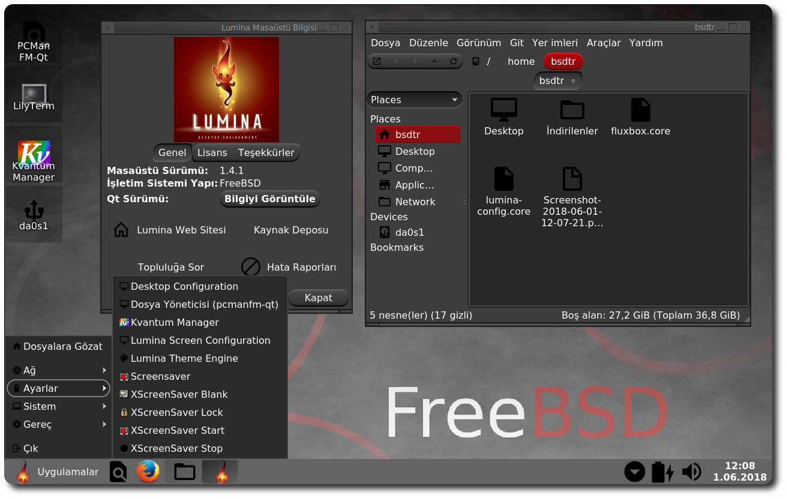The height and width of the screenshot is (498, 786).
Task: Switch to Teşekkürler tab
Action: coord(266,152)
